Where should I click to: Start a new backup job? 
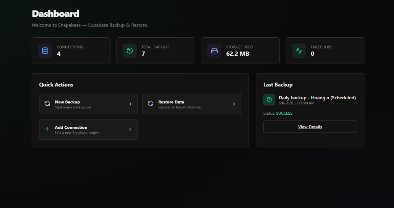[88, 104]
